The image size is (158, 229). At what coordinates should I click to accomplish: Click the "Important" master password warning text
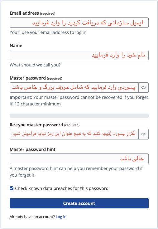click(79, 101)
